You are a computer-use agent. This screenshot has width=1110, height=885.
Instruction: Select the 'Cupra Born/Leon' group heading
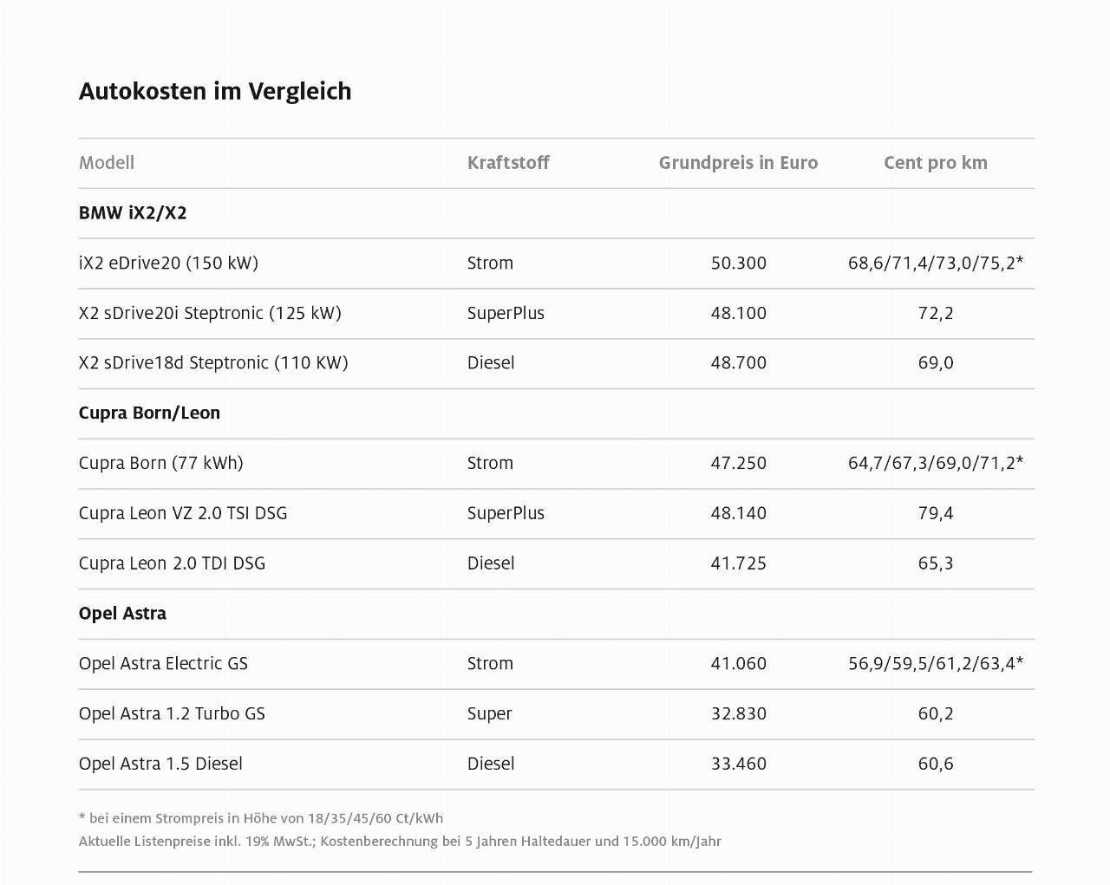tap(149, 413)
